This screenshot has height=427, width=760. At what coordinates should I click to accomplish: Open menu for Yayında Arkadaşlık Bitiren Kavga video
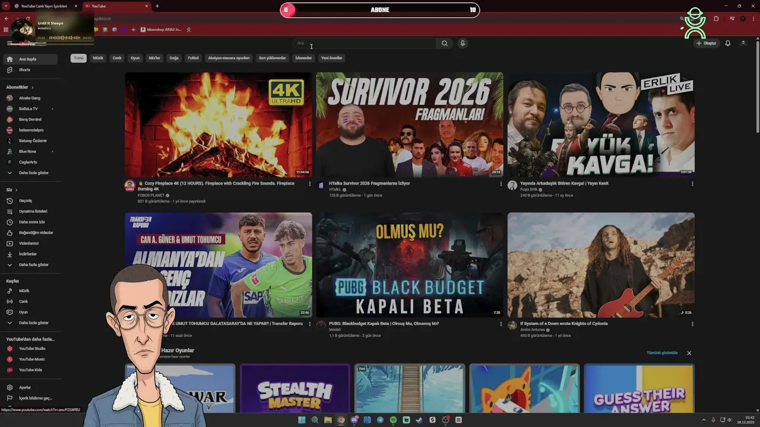coord(692,184)
